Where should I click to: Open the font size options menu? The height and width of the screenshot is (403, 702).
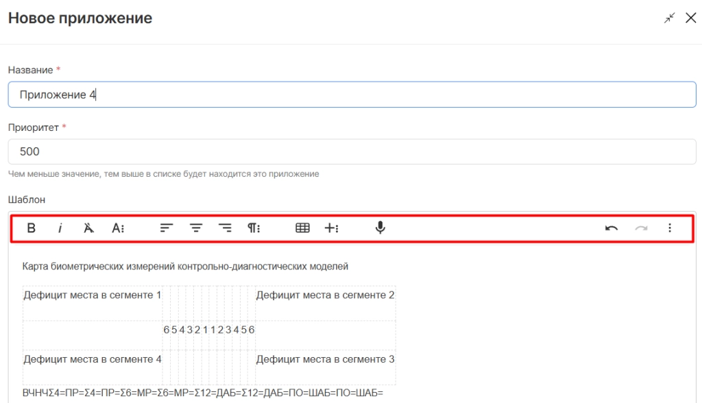click(x=118, y=228)
